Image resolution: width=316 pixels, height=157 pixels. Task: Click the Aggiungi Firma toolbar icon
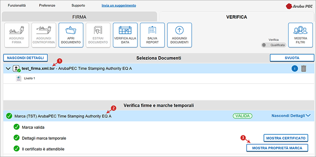tap(17, 35)
